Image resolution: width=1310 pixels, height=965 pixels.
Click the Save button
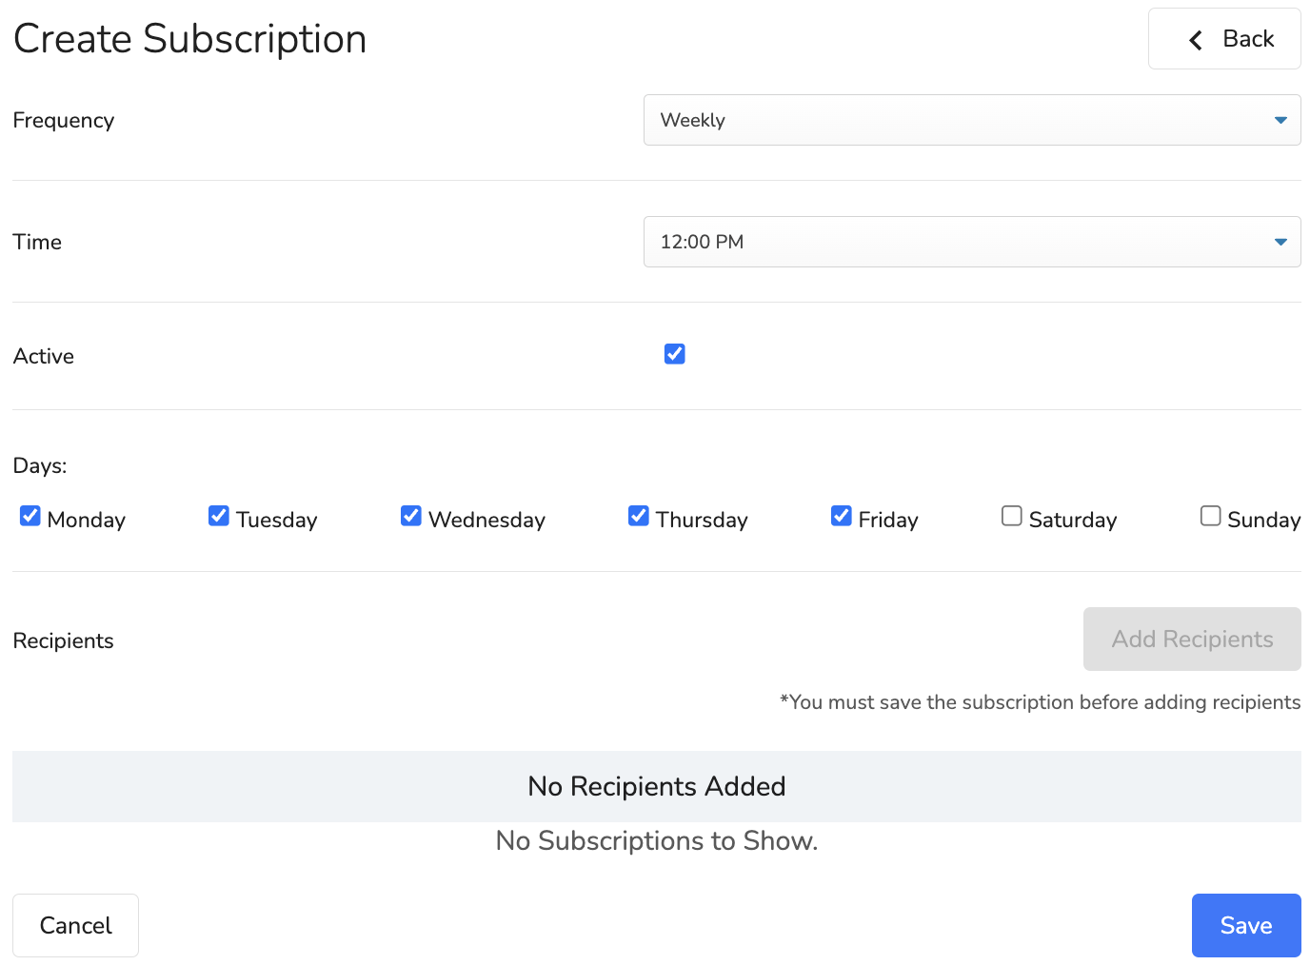1246,925
